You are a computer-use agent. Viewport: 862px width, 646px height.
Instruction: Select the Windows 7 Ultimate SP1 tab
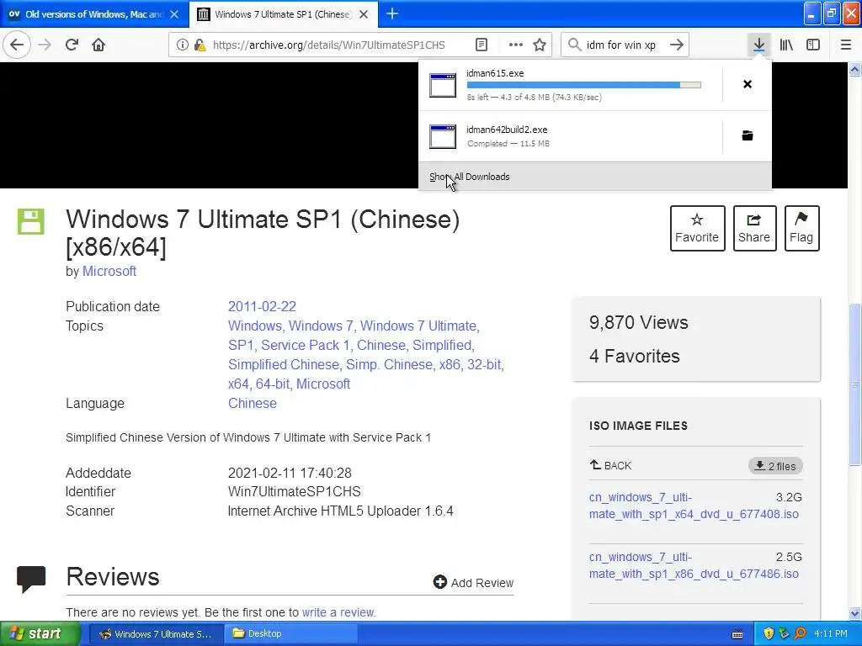[283, 14]
